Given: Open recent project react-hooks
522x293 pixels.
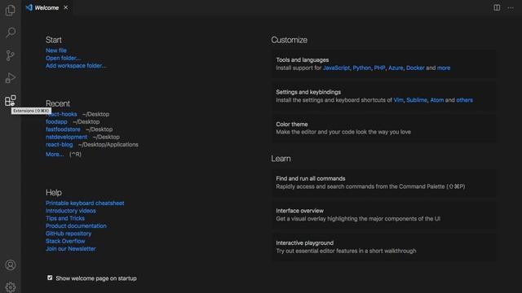Looking at the screenshot, I should (61, 114).
